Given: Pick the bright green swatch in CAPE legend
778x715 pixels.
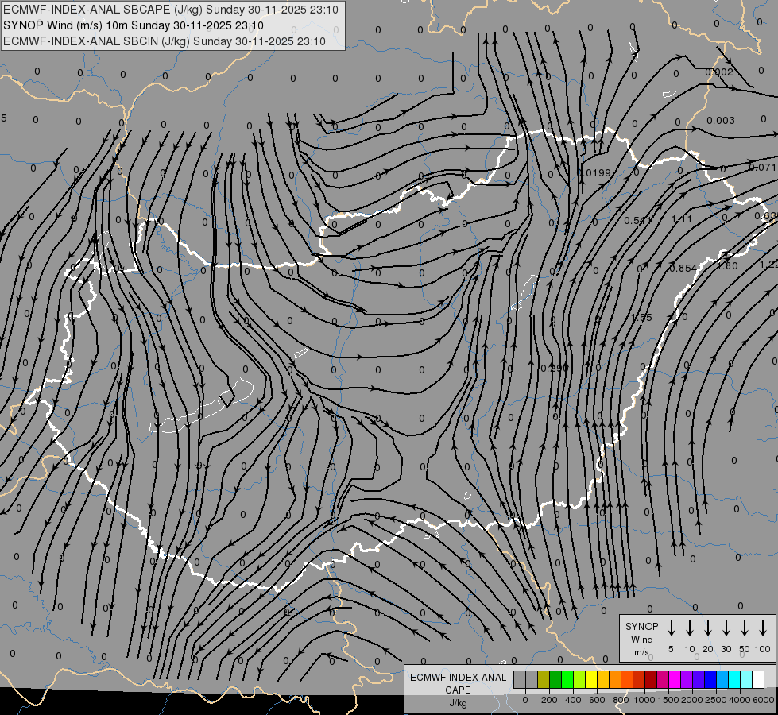Looking at the screenshot, I should point(567,679).
